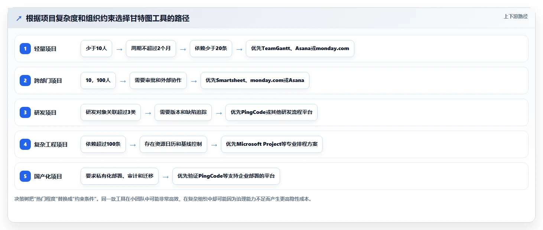Click step number 3 badge

pyautogui.click(x=25, y=112)
